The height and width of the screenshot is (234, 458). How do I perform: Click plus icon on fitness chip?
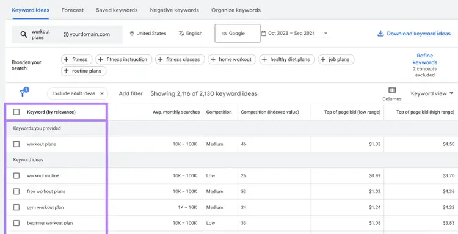[x=67, y=60]
